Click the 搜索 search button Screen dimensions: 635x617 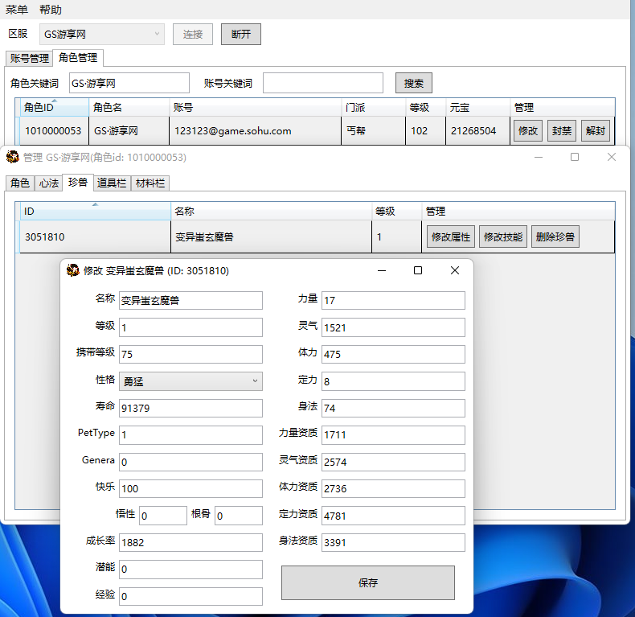coord(413,83)
